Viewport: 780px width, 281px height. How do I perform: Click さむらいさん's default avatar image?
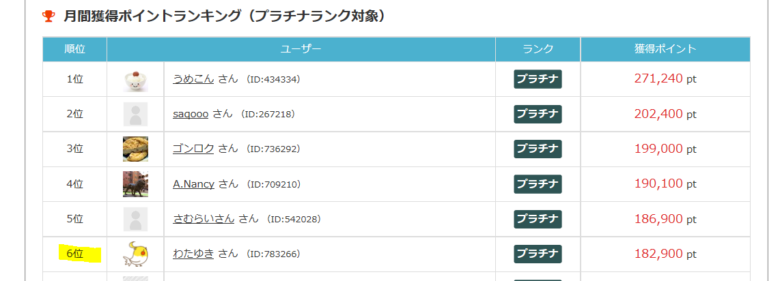pos(135,219)
